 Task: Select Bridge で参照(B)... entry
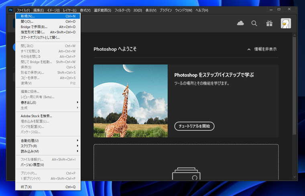point(48,27)
